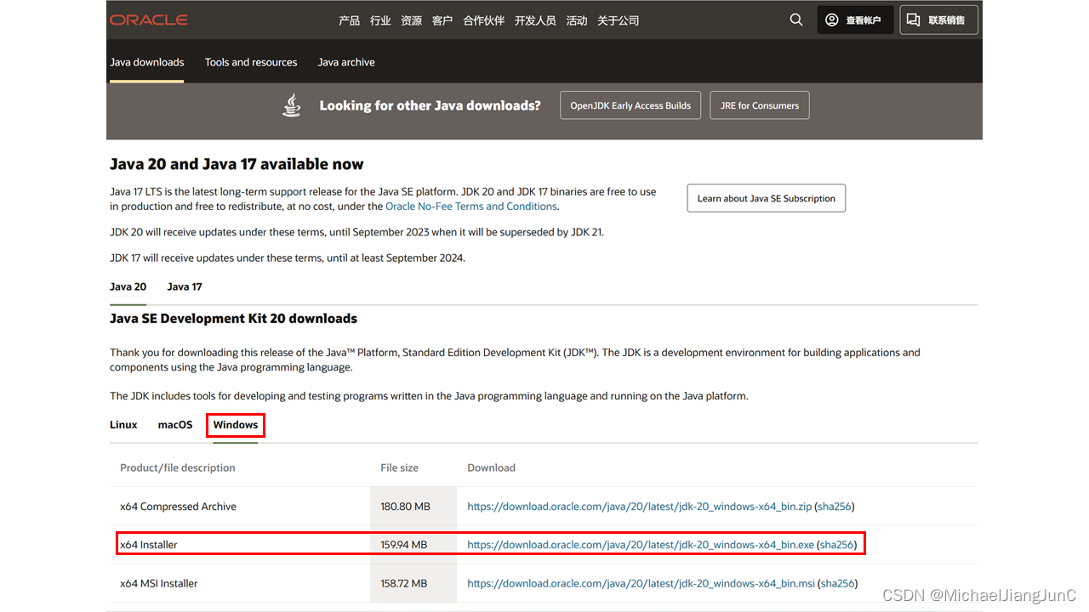The height and width of the screenshot is (612, 1089).
Task: Open the 资源 menu
Action: coord(412,20)
